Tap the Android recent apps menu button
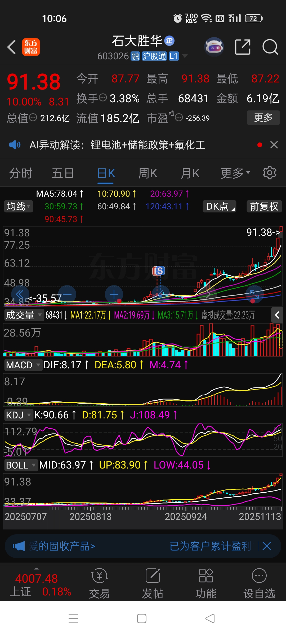This screenshot has height=636, width=286. [x=73, y=619]
